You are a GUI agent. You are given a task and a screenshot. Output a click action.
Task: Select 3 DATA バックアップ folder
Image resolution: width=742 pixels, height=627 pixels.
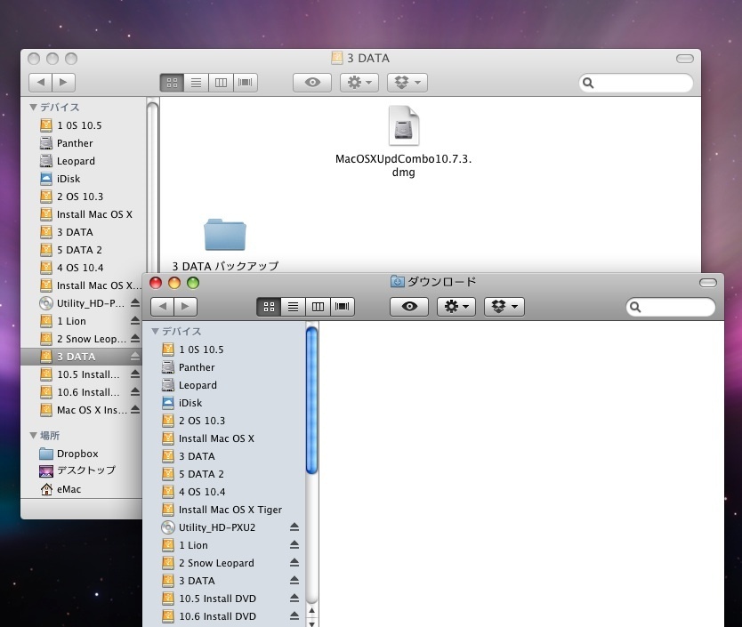(x=225, y=235)
